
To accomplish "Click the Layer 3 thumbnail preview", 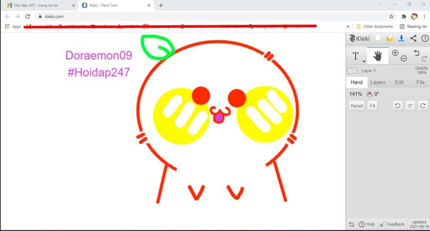I will pyautogui.click(x=352, y=71).
